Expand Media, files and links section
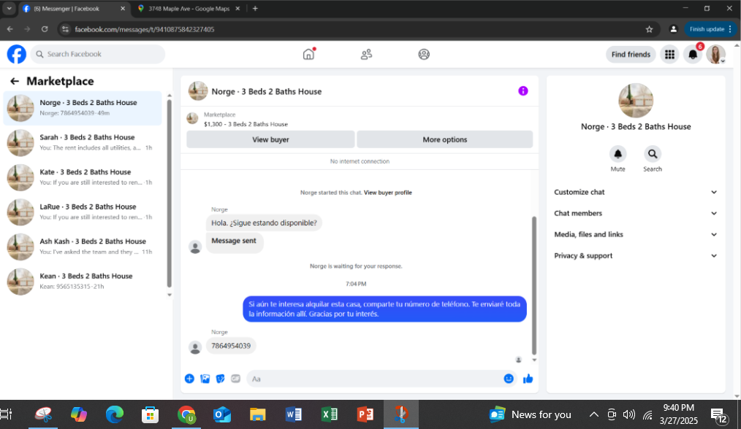This screenshot has width=741, height=429. 636,234
